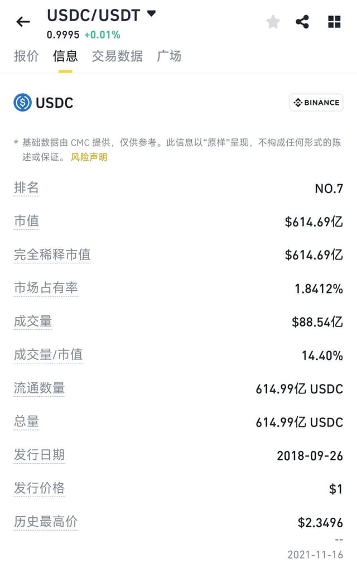Expand the USDC/USDT pair dropdown arrow
Screen dimensions: 357x567
pos(151,14)
